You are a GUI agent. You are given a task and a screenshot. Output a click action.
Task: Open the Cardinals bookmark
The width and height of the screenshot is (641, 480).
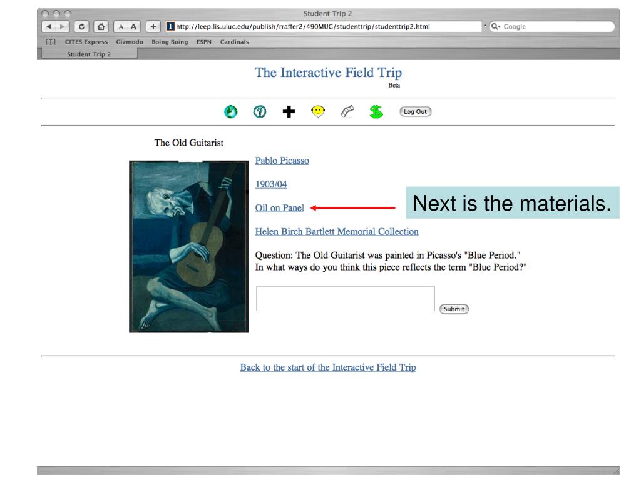tap(234, 42)
